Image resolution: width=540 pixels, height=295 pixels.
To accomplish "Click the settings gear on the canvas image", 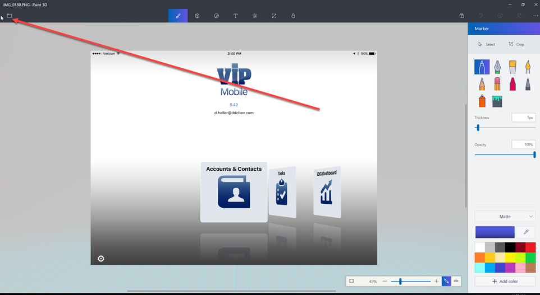I will pos(101,259).
